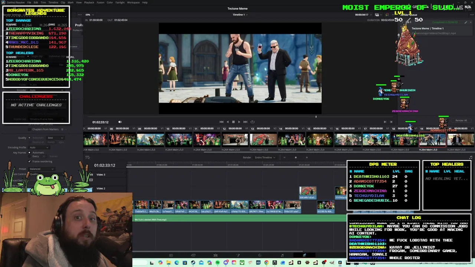Screen dimensions: 475x267
Task: Select the Quality Automatic radio button
Action: click(x=29, y=138)
